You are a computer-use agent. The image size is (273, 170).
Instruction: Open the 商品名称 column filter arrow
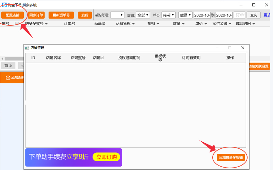[x=133, y=24]
